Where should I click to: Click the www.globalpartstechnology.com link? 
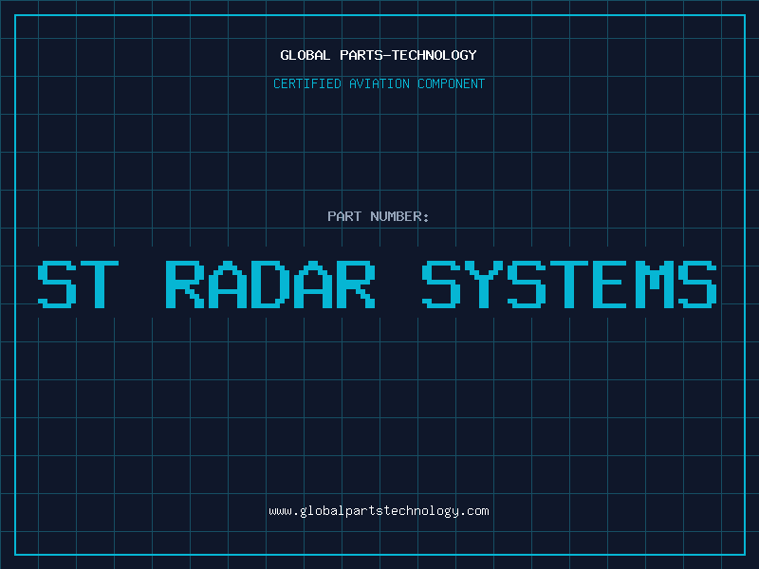[x=379, y=511]
